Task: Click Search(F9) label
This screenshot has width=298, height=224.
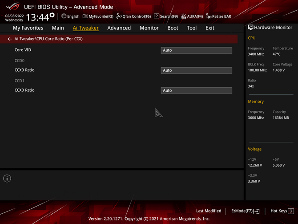Action: (169, 16)
